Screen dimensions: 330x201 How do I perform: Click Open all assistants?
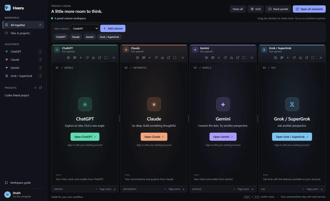point(309,9)
